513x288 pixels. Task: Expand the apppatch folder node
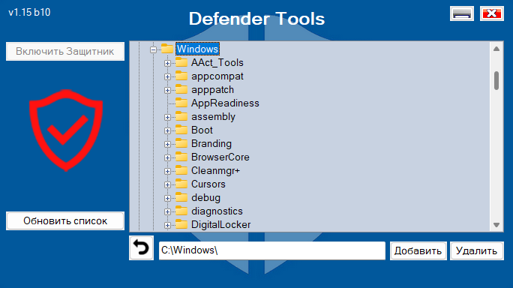click(167, 90)
